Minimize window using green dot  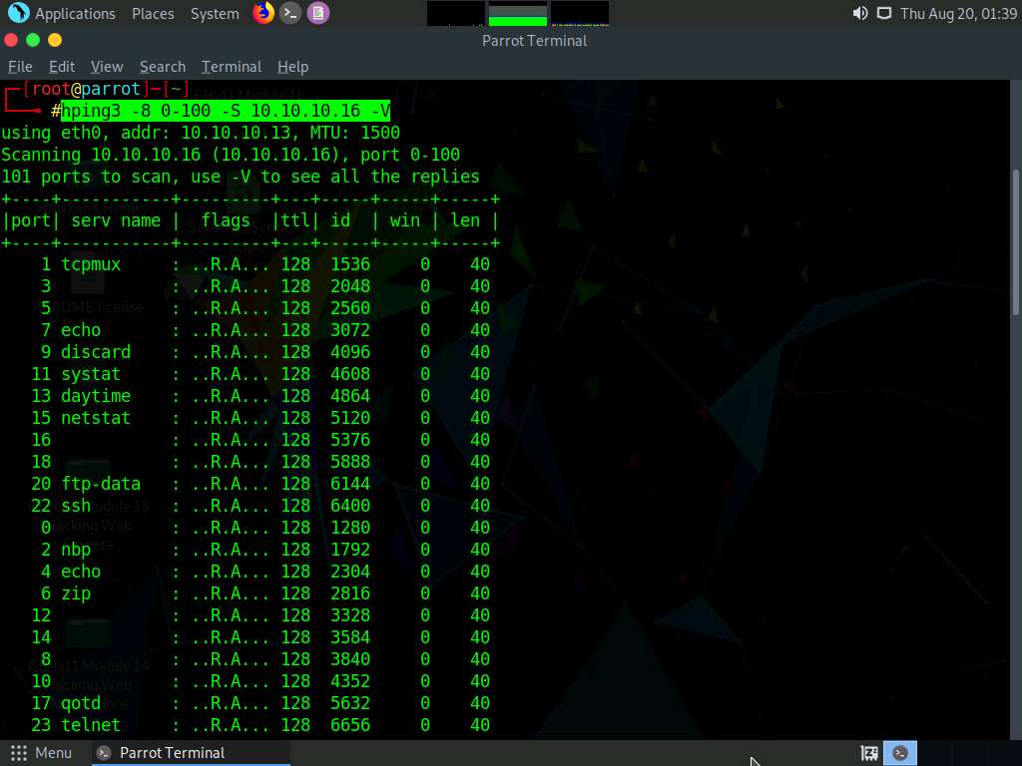33,40
